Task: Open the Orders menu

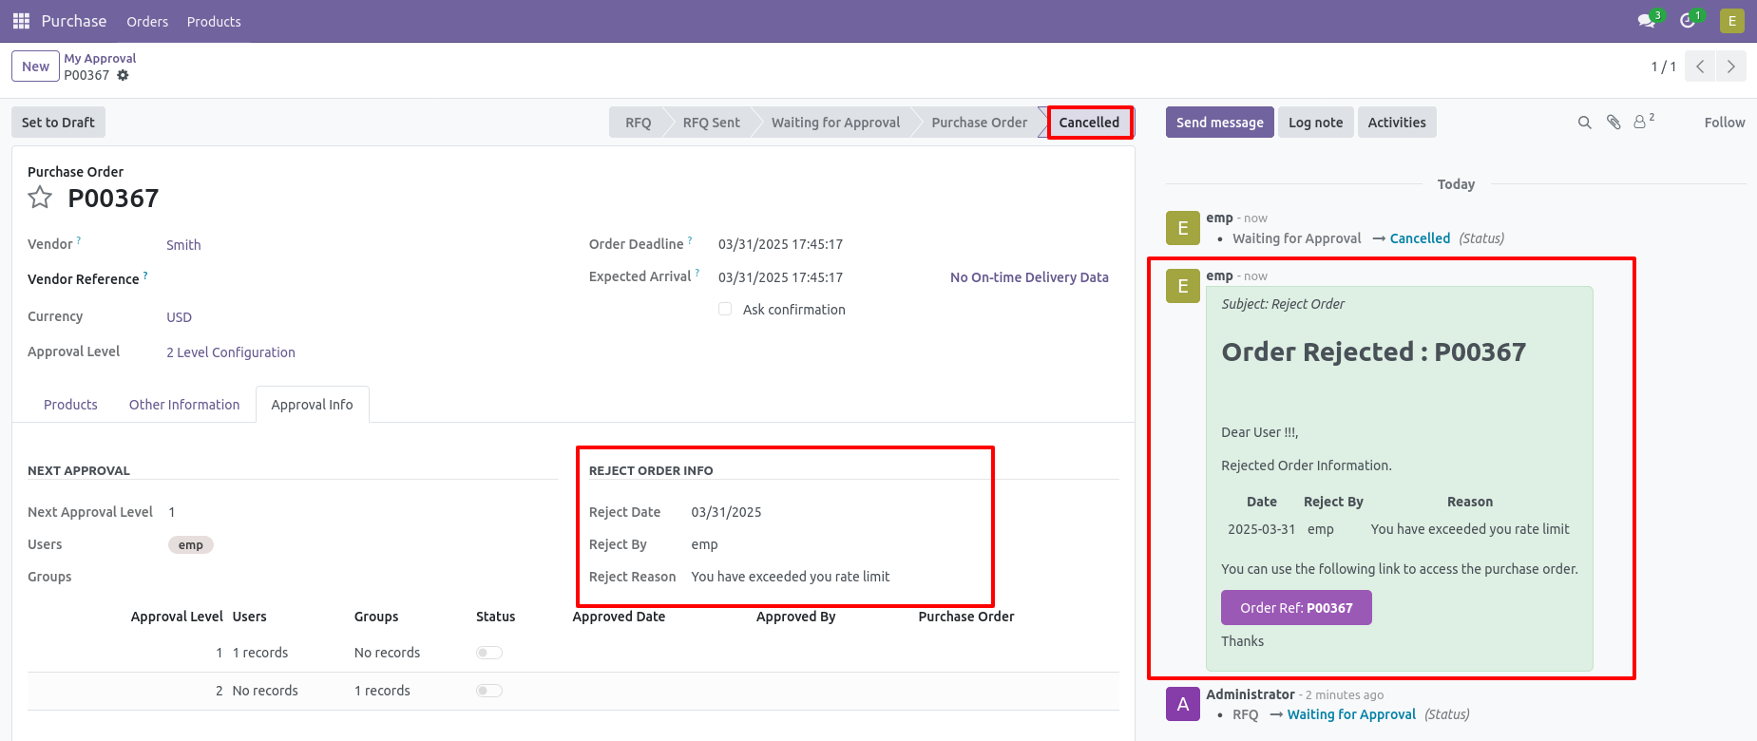Action: point(147,21)
